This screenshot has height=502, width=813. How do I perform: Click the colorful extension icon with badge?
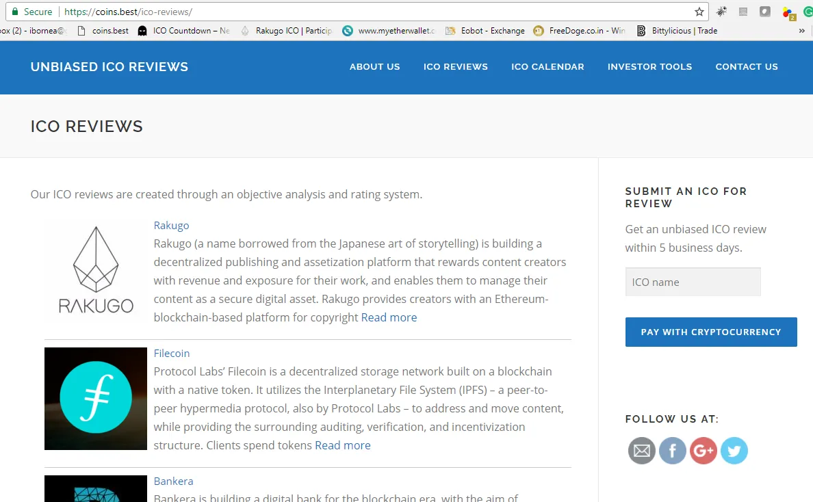(x=789, y=14)
